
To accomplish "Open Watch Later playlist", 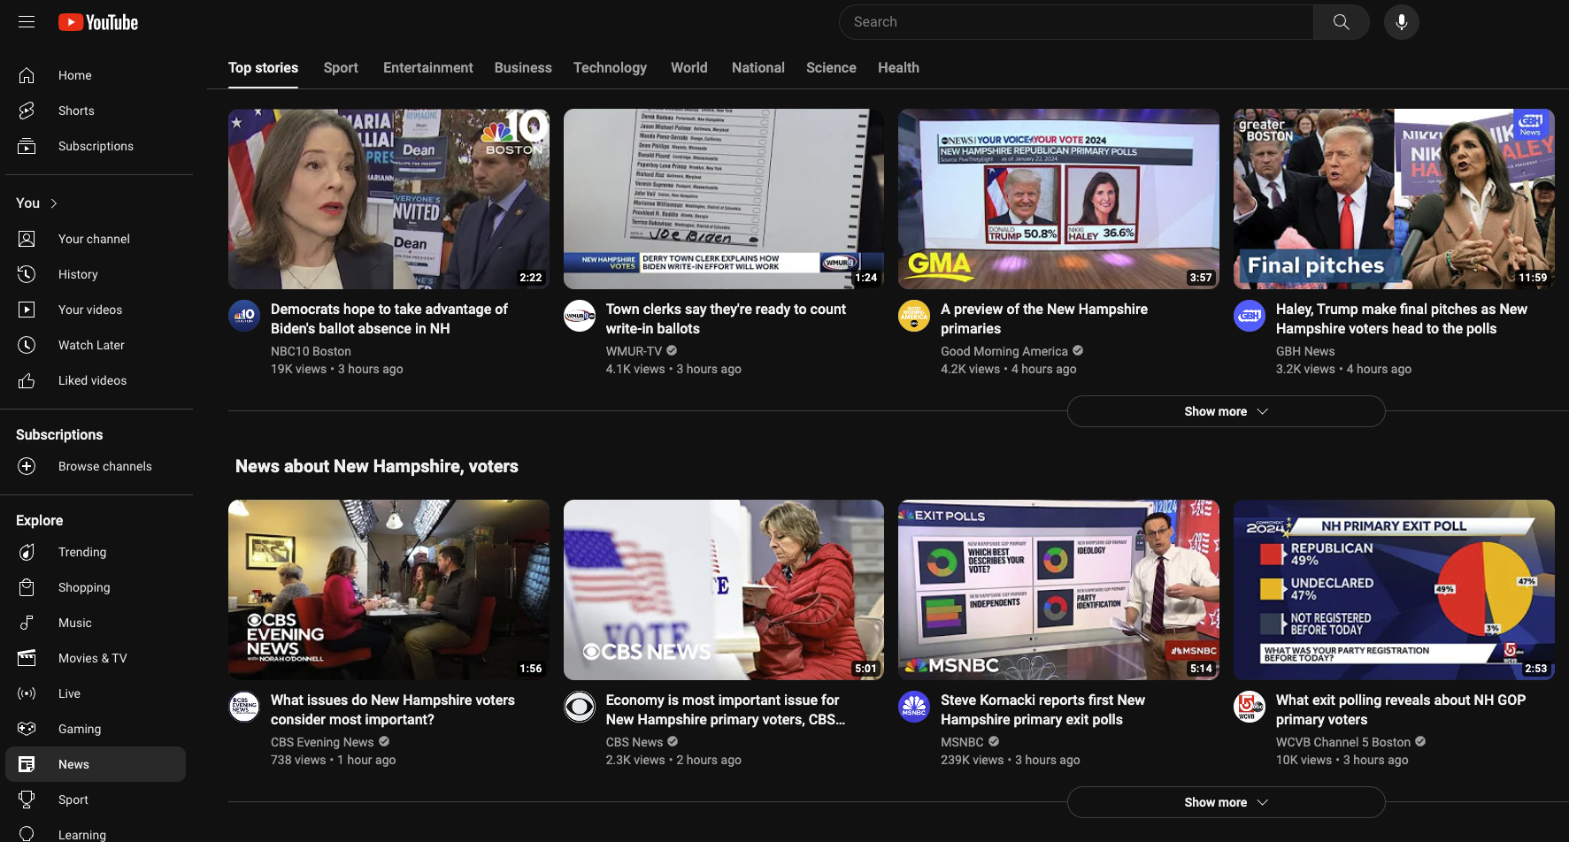I will [x=96, y=345].
